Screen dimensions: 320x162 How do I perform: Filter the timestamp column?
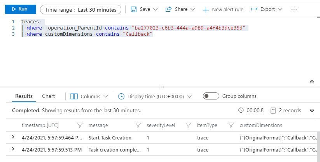click(80, 125)
